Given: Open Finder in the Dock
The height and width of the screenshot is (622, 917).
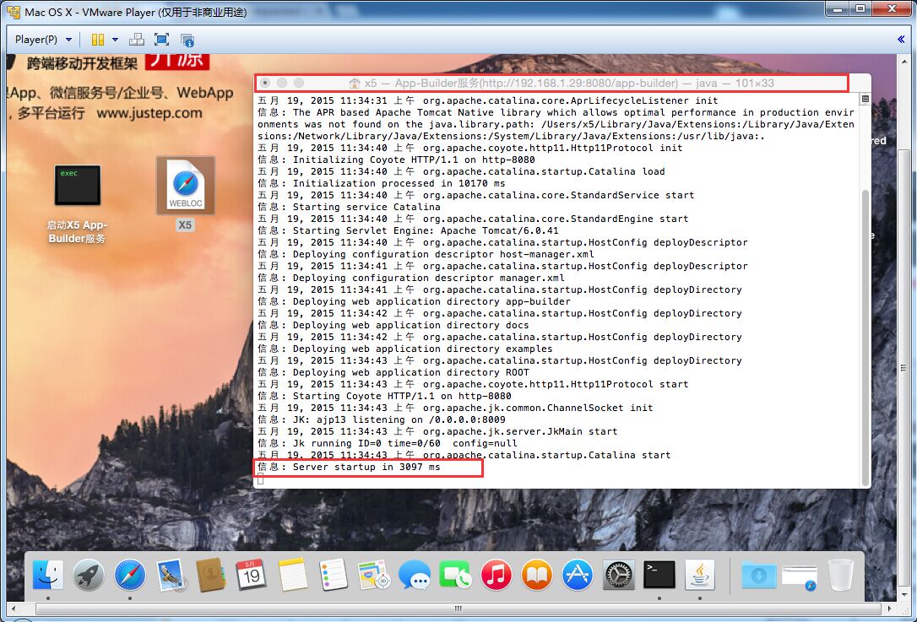Looking at the screenshot, I should (48, 575).
